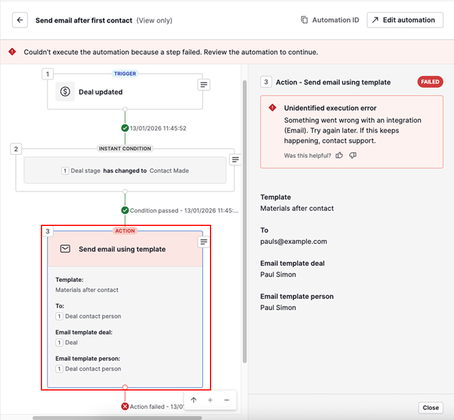Image resolution: width=454 pixels, height=420 pixels.
Task: Click the up arrow canvas control
Action: pos(194,400)
